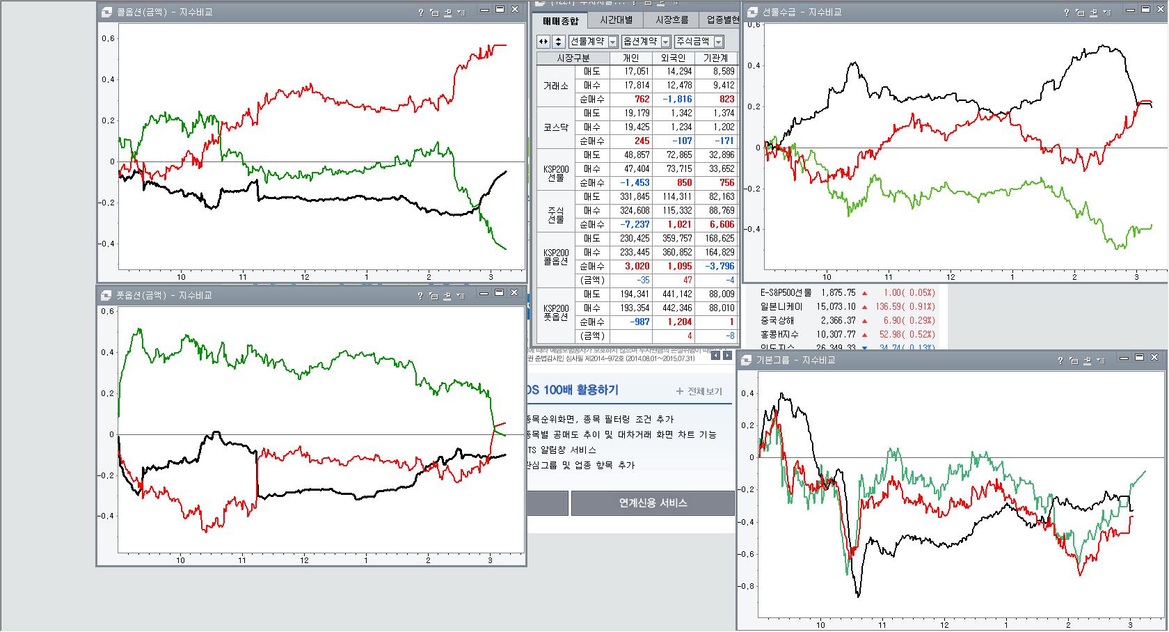Click previous notice arrow button
The width and height of the screenshot is (1169, 632).
717,356
